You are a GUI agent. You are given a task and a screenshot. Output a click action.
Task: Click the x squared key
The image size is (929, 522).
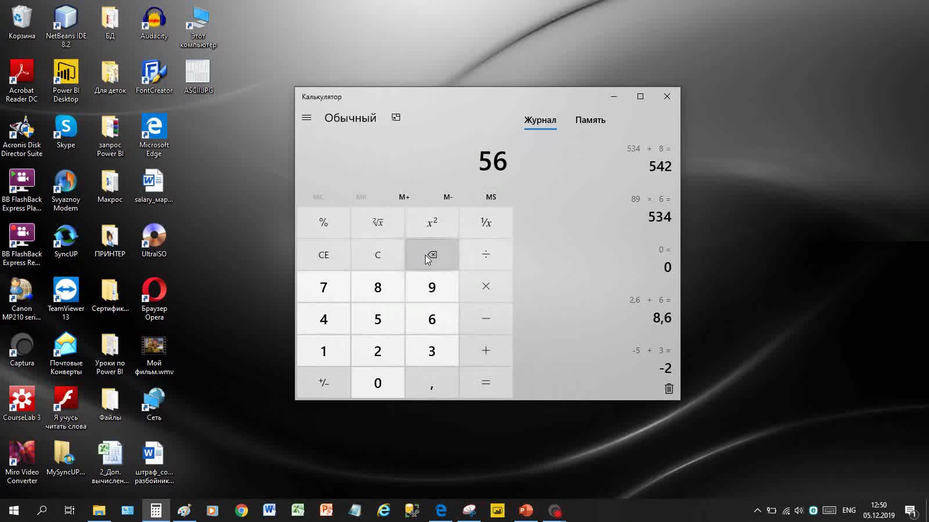coord(432,223)
